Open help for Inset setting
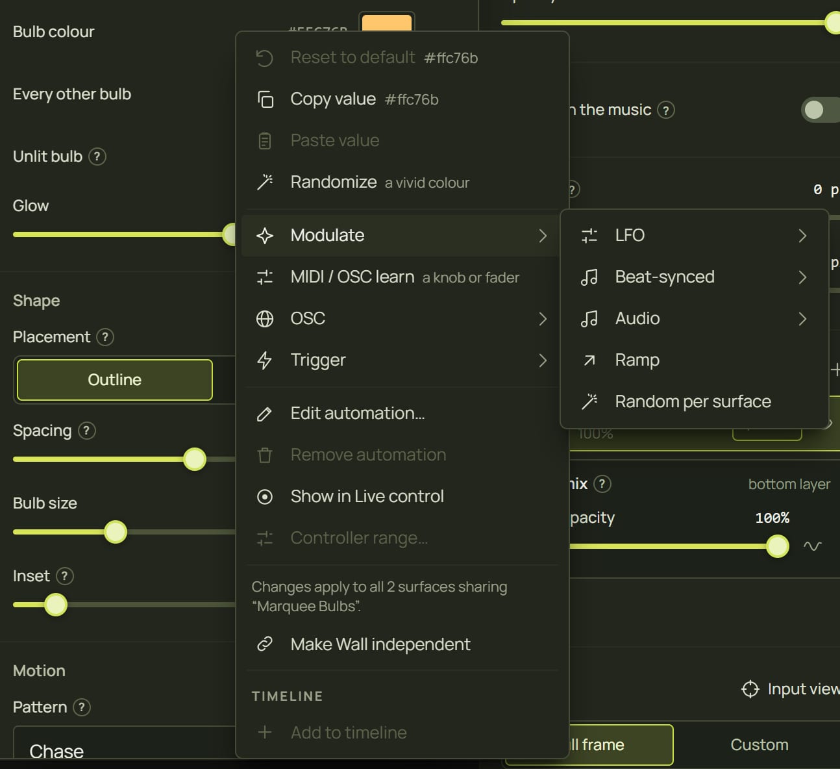The image size is (840, 769). click(x=65, y=576)
